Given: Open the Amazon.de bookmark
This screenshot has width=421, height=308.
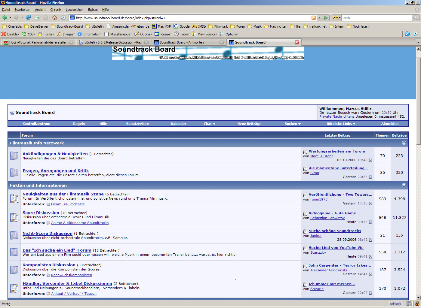Looking at the screenshot, I should [118, 26].
